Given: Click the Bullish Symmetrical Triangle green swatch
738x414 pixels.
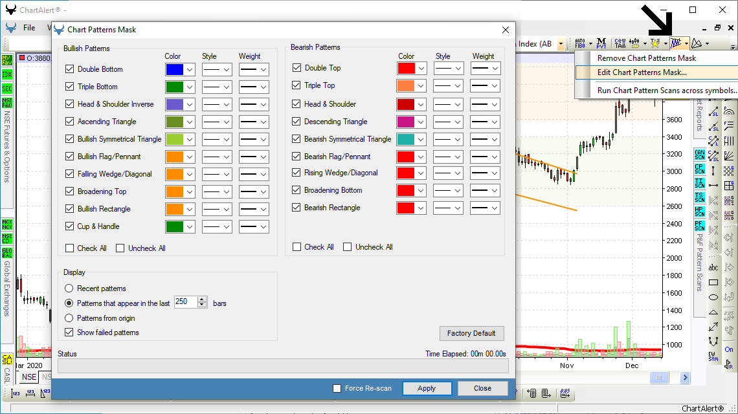Looking at the screenshot, I should point(175,139).
